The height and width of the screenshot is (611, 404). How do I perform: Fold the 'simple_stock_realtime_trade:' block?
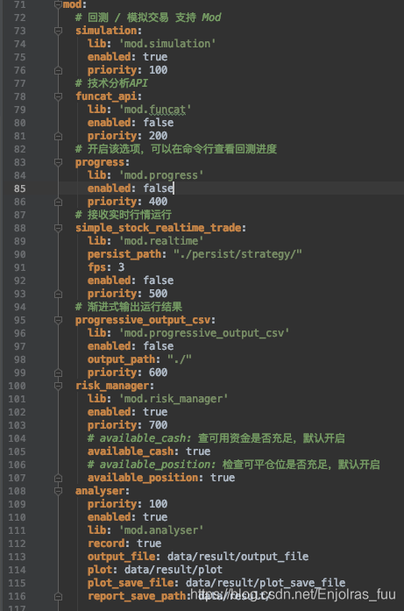[58, 228]
